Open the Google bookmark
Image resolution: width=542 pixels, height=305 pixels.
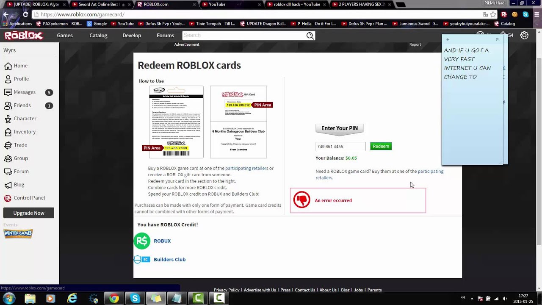click(97, 24)
